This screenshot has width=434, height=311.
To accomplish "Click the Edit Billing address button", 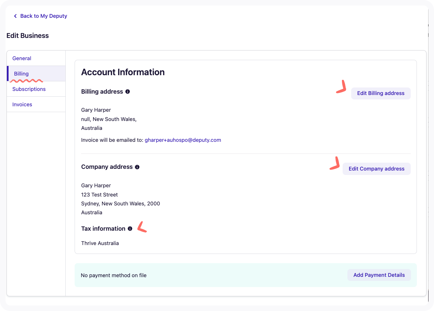I will click(381, 93).
